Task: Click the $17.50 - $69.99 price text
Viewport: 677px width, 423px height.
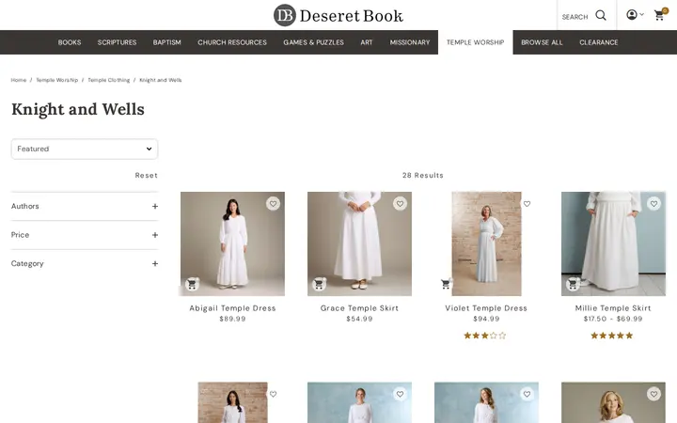Action: click(613, 319)
